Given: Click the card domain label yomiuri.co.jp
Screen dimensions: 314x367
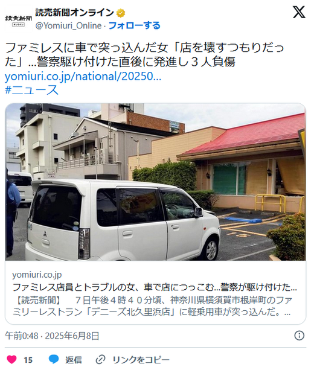Looking at the screenshot, I should [37, 275].
